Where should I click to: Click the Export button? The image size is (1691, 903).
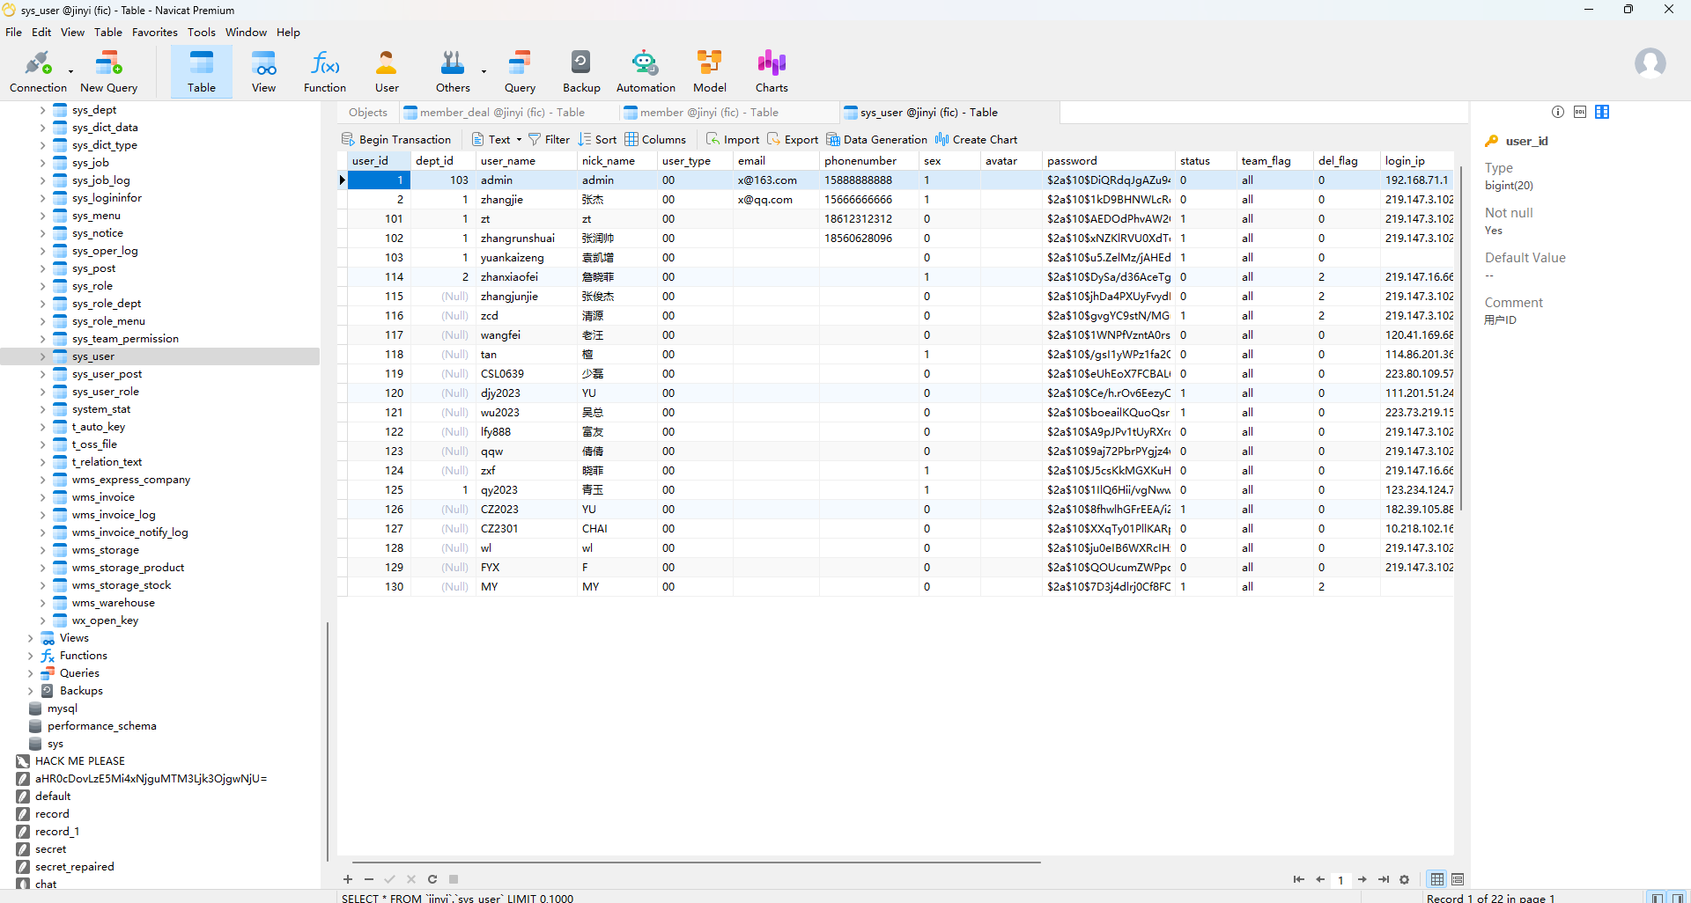[x=793, y=139]
